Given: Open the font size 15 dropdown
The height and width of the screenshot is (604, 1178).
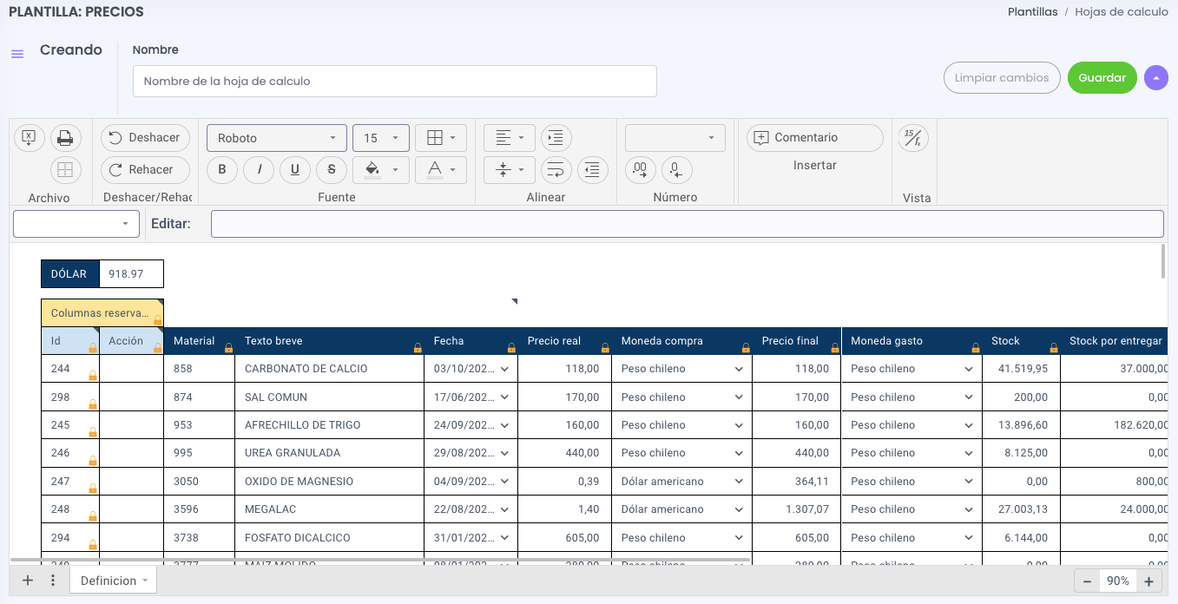Looking at the screenshot, I should pos(381,138).
